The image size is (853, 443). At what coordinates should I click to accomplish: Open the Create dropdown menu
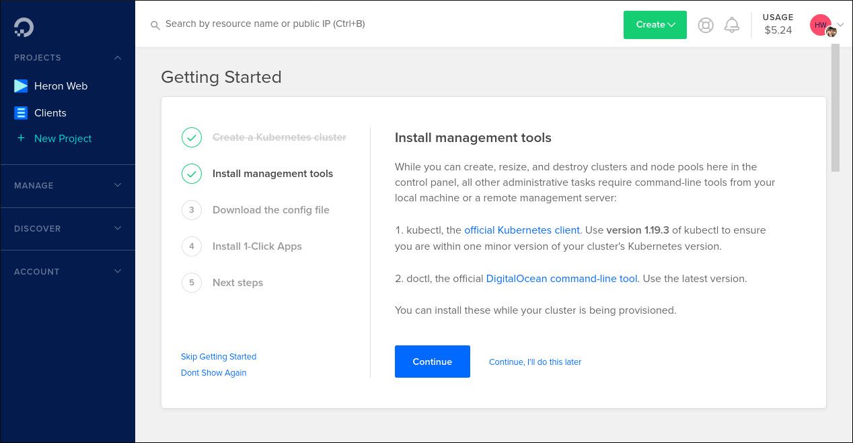(x=655, y=25)
